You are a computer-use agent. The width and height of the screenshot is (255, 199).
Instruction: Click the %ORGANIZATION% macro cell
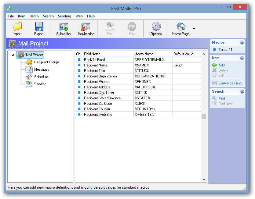pos(153,76)
